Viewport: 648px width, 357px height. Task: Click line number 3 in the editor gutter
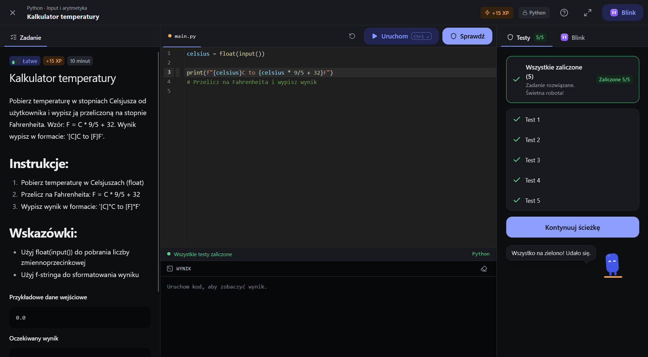click(169, 72)
